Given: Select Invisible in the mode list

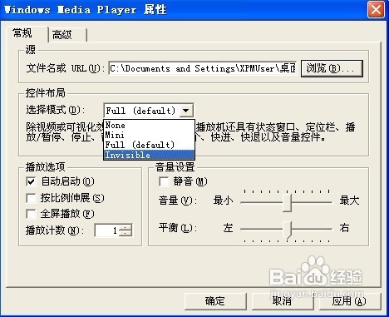Looking at the screenshot, I should (x=149, y=155).
